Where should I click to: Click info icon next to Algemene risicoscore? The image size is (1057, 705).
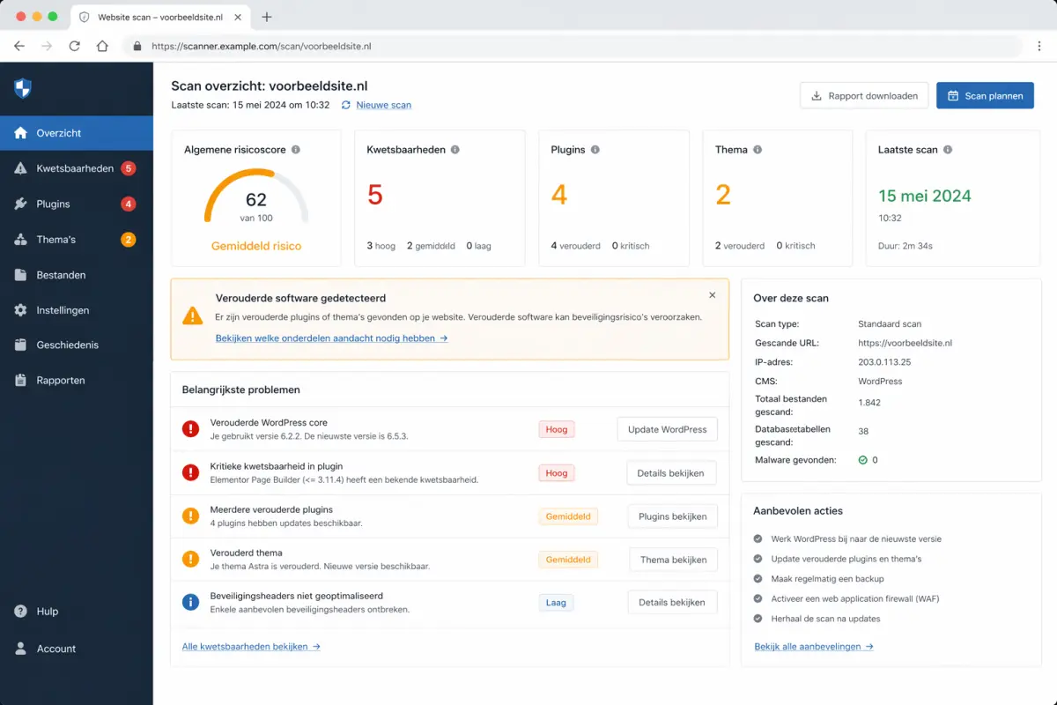pos(296,150)
